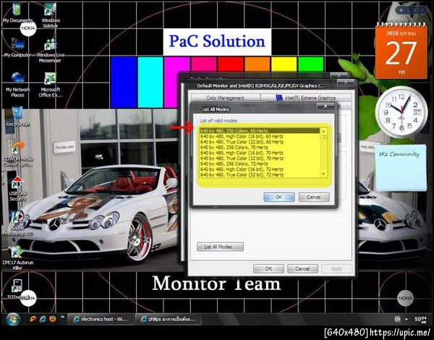
Task: Select 640 by 480, 256 Colors, 60 Hertz
Action: [x=260, y=130]
